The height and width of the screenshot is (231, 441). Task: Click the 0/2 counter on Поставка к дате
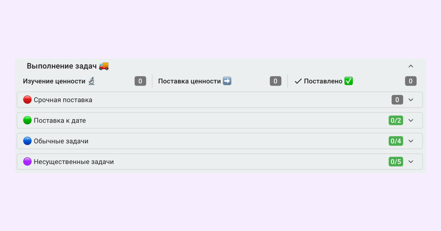pyautogui.click(x=396, y=120)
